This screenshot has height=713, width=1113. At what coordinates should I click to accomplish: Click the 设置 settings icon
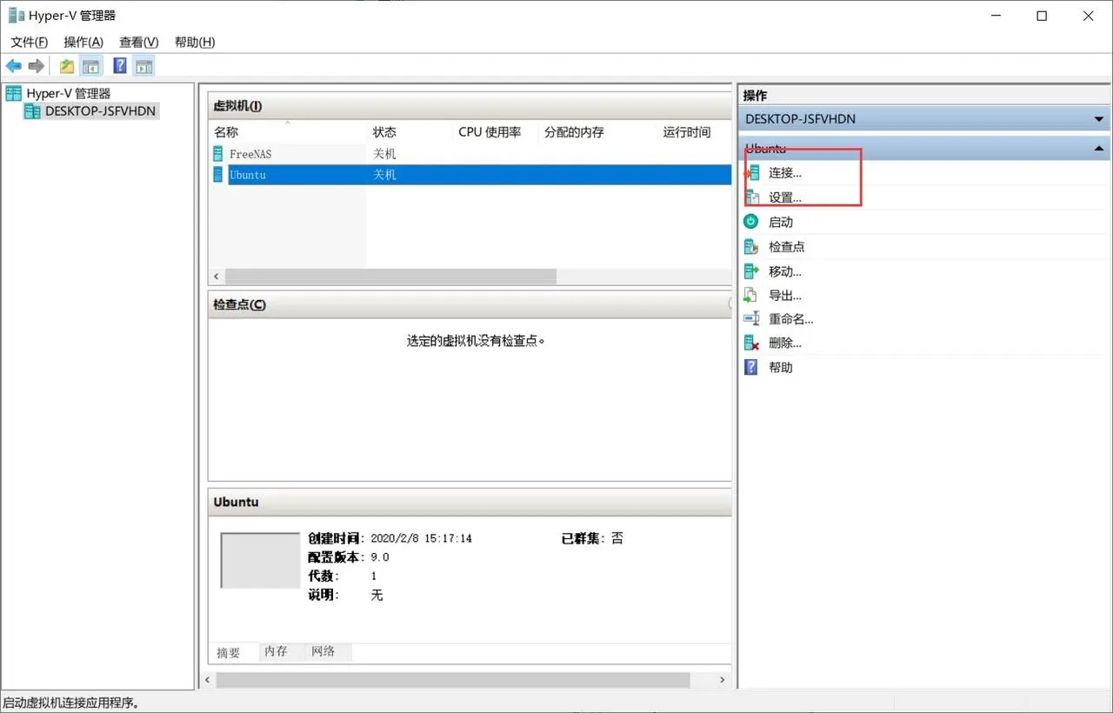click(752, 197)
